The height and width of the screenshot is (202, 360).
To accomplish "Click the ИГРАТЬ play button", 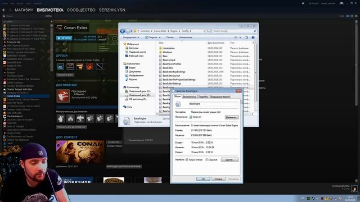I will click(64, 38).
